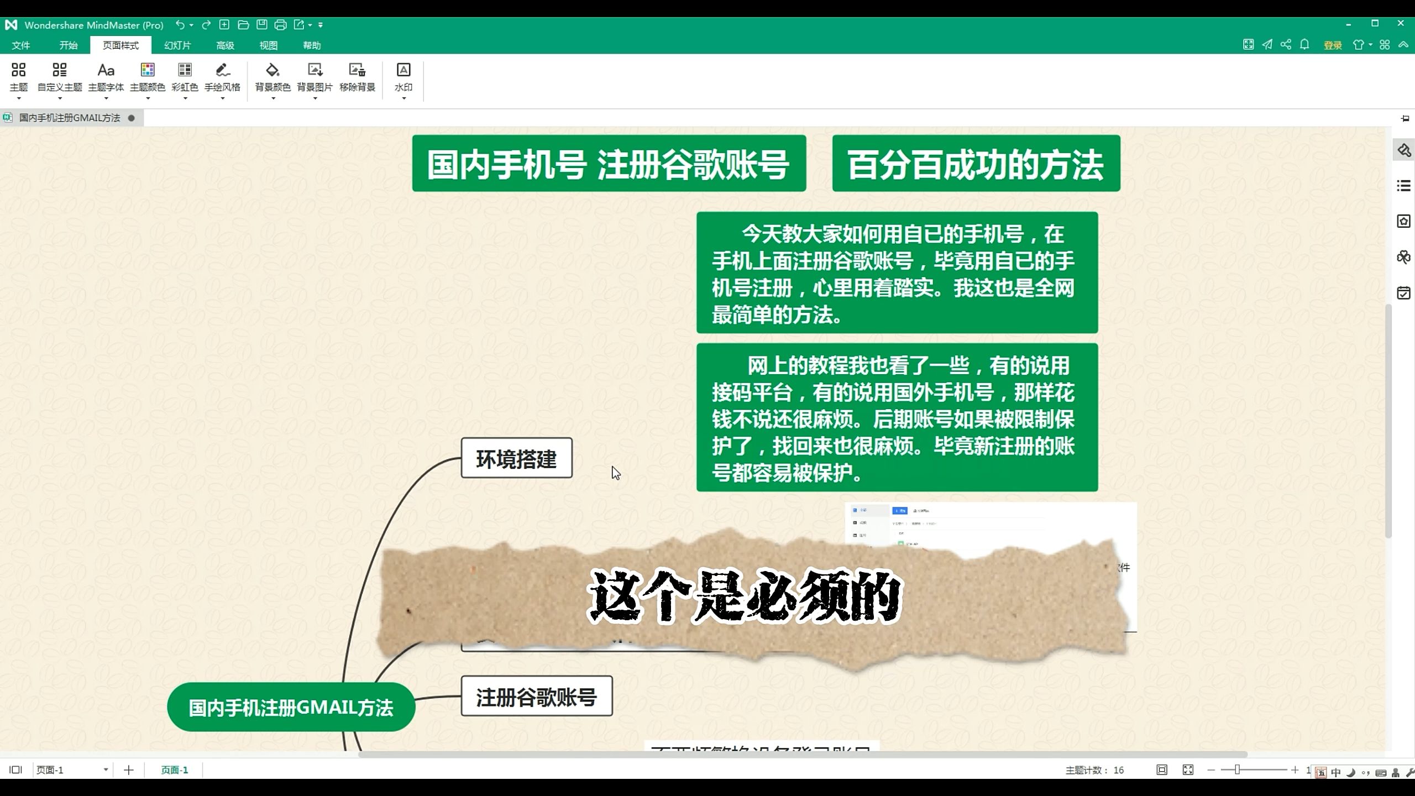Click 移除背景 remove background
1415x796 pixels.
click(358, 77)
